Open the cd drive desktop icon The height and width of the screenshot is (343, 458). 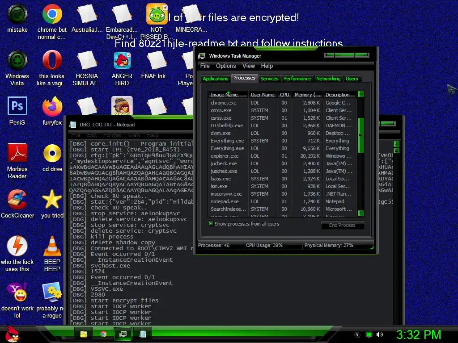coord(52,158)
